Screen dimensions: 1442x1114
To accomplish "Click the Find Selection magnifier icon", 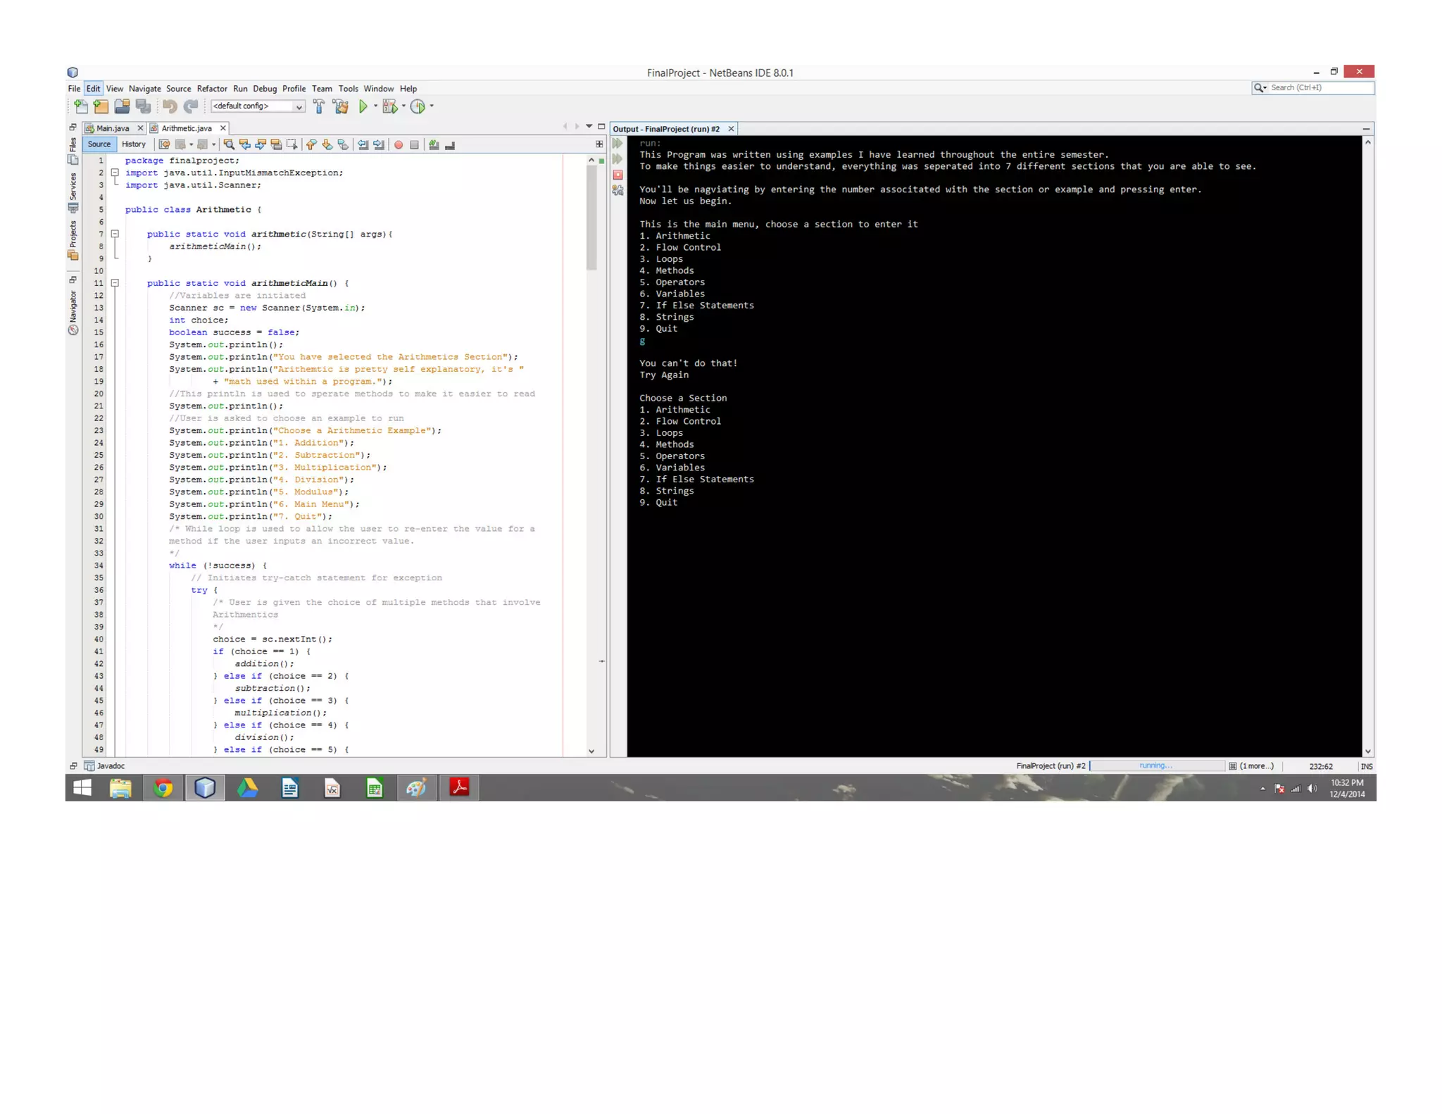I will (229, 144).
